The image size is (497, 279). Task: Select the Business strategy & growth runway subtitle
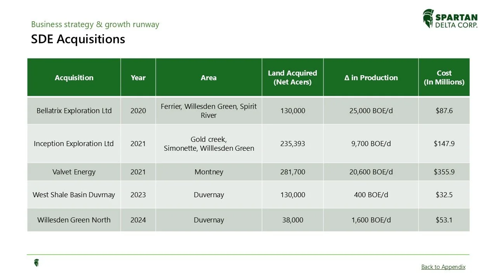[x=95, y=24]
